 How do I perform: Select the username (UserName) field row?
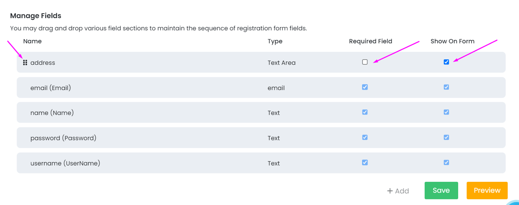pos(65,163)
